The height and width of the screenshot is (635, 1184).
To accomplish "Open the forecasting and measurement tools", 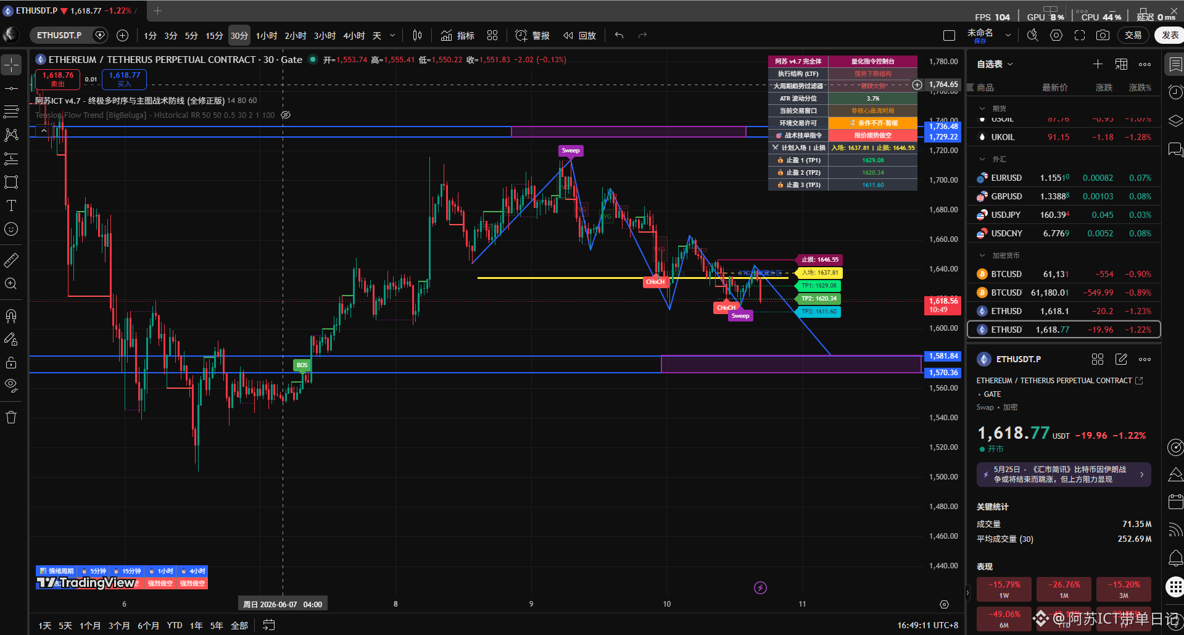I will click(11, 159).
